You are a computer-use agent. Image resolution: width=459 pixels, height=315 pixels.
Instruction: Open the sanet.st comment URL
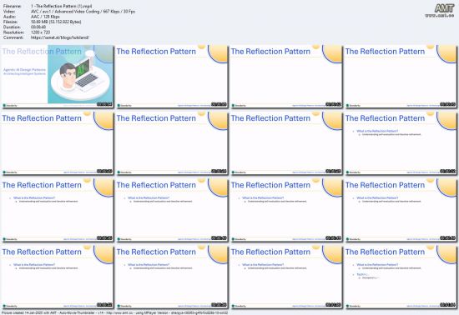(60, 37)
